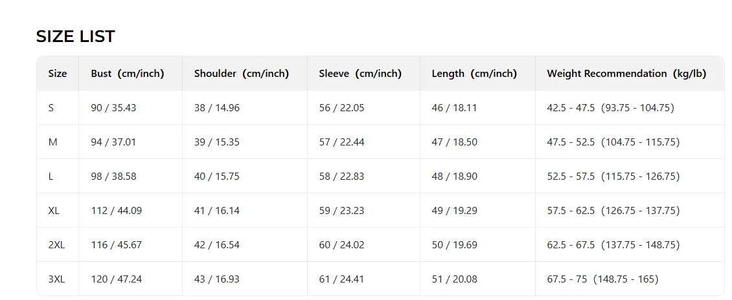Select the Sleeve (cm/inch) column header
Viewport: 732px width, 300px height.
pyautogui.click(x=360, y=74)
